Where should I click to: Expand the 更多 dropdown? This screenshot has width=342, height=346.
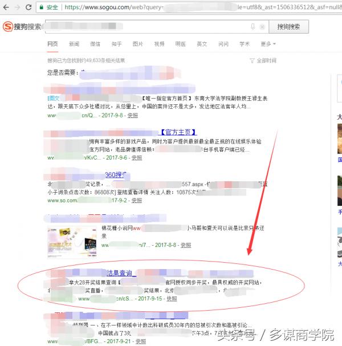(x=268, y=44)
